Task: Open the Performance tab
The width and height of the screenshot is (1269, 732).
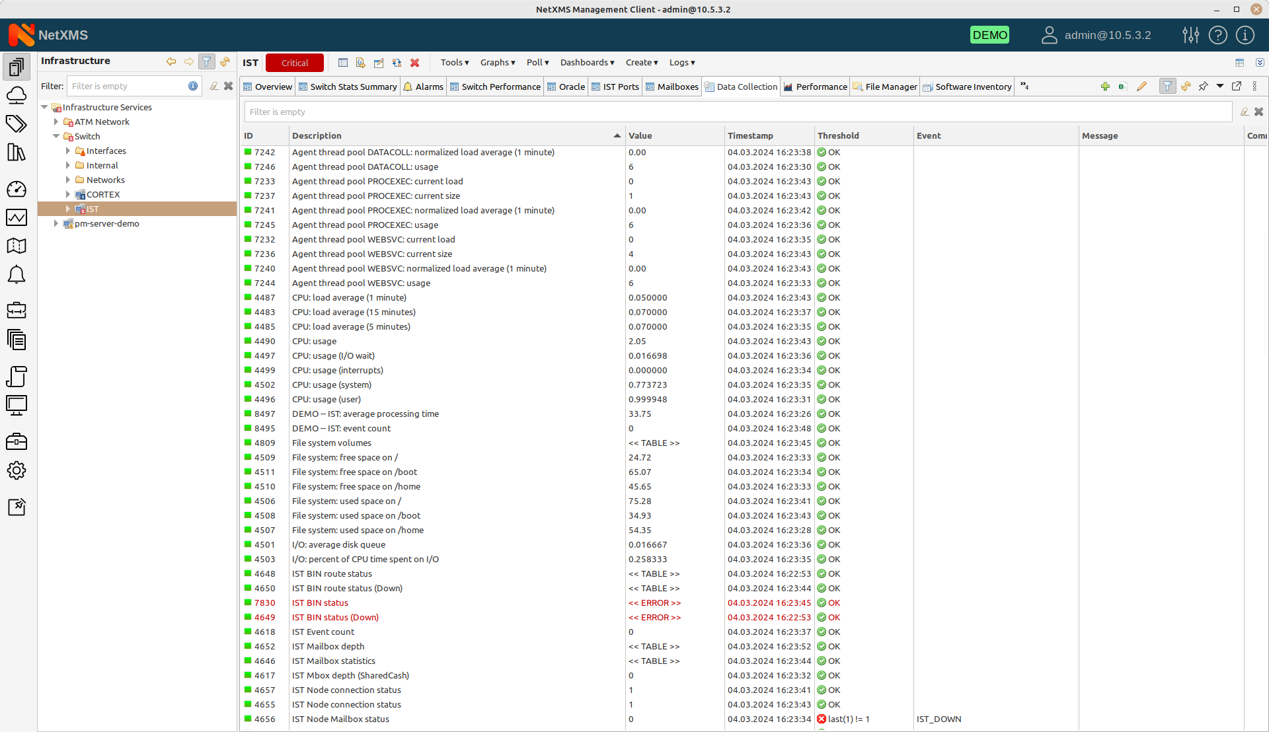Action: click(816, 85)
